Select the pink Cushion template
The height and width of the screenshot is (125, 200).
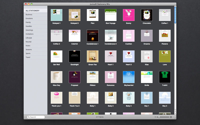pyautogui.click(x=129, y=36)
